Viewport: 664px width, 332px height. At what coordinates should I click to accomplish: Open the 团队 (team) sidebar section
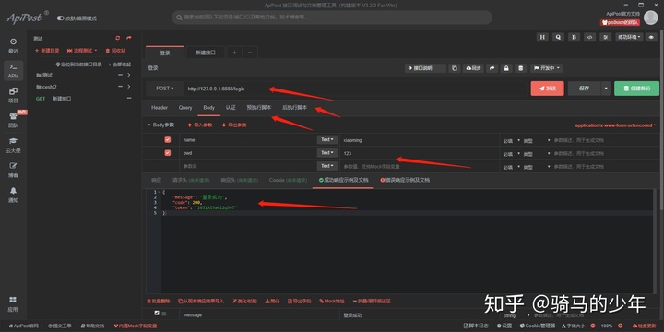(13, 120)
